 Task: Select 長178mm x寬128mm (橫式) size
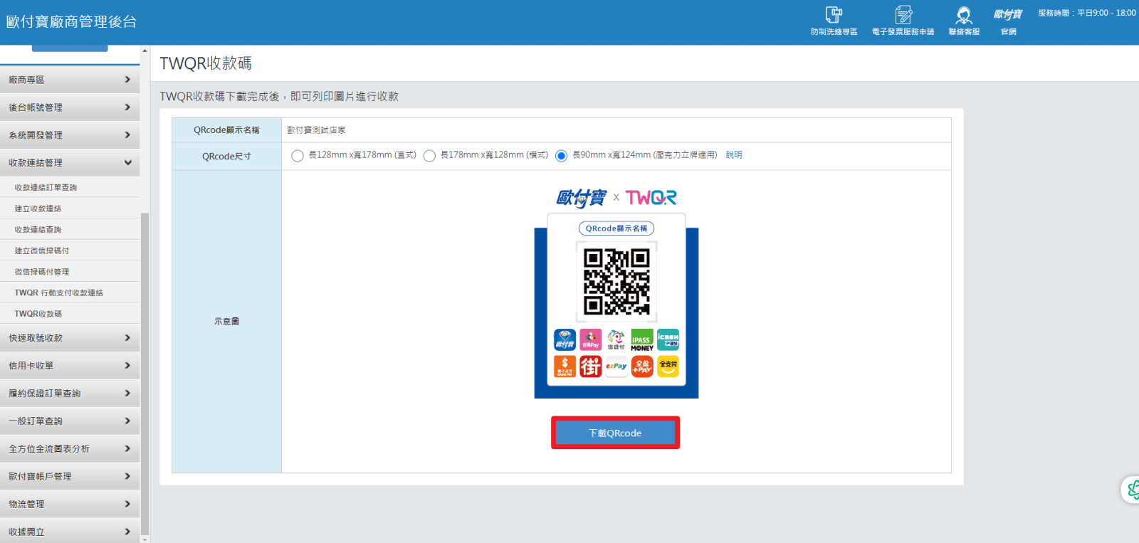tap(429, 156)
